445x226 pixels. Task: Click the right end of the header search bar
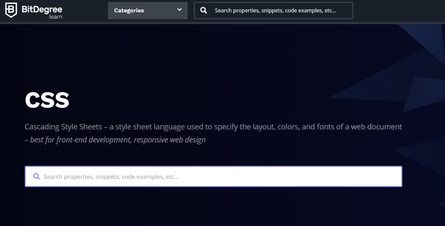(x=345, y=10)
